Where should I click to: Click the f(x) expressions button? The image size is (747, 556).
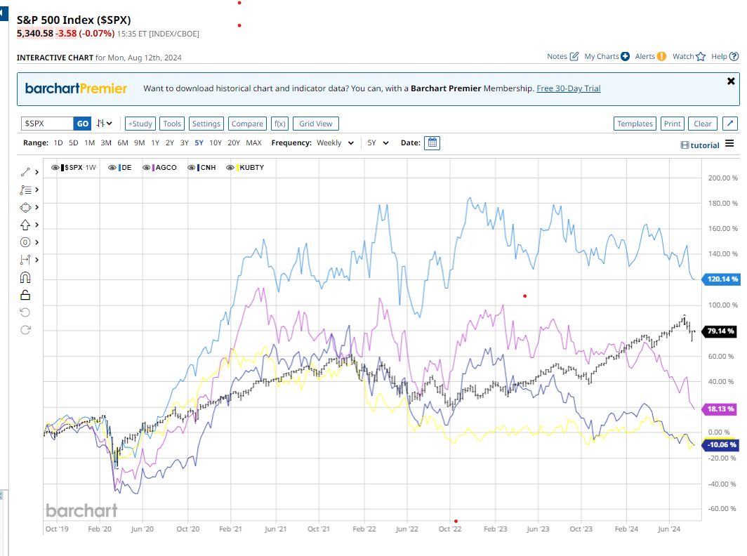pos(279,124)
